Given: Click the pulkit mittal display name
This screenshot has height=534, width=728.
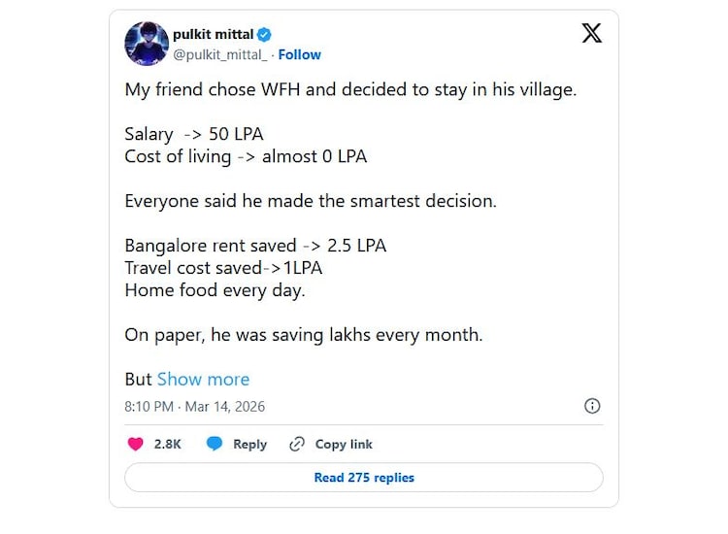Looking at the screenshot, I should click(215, 33).
